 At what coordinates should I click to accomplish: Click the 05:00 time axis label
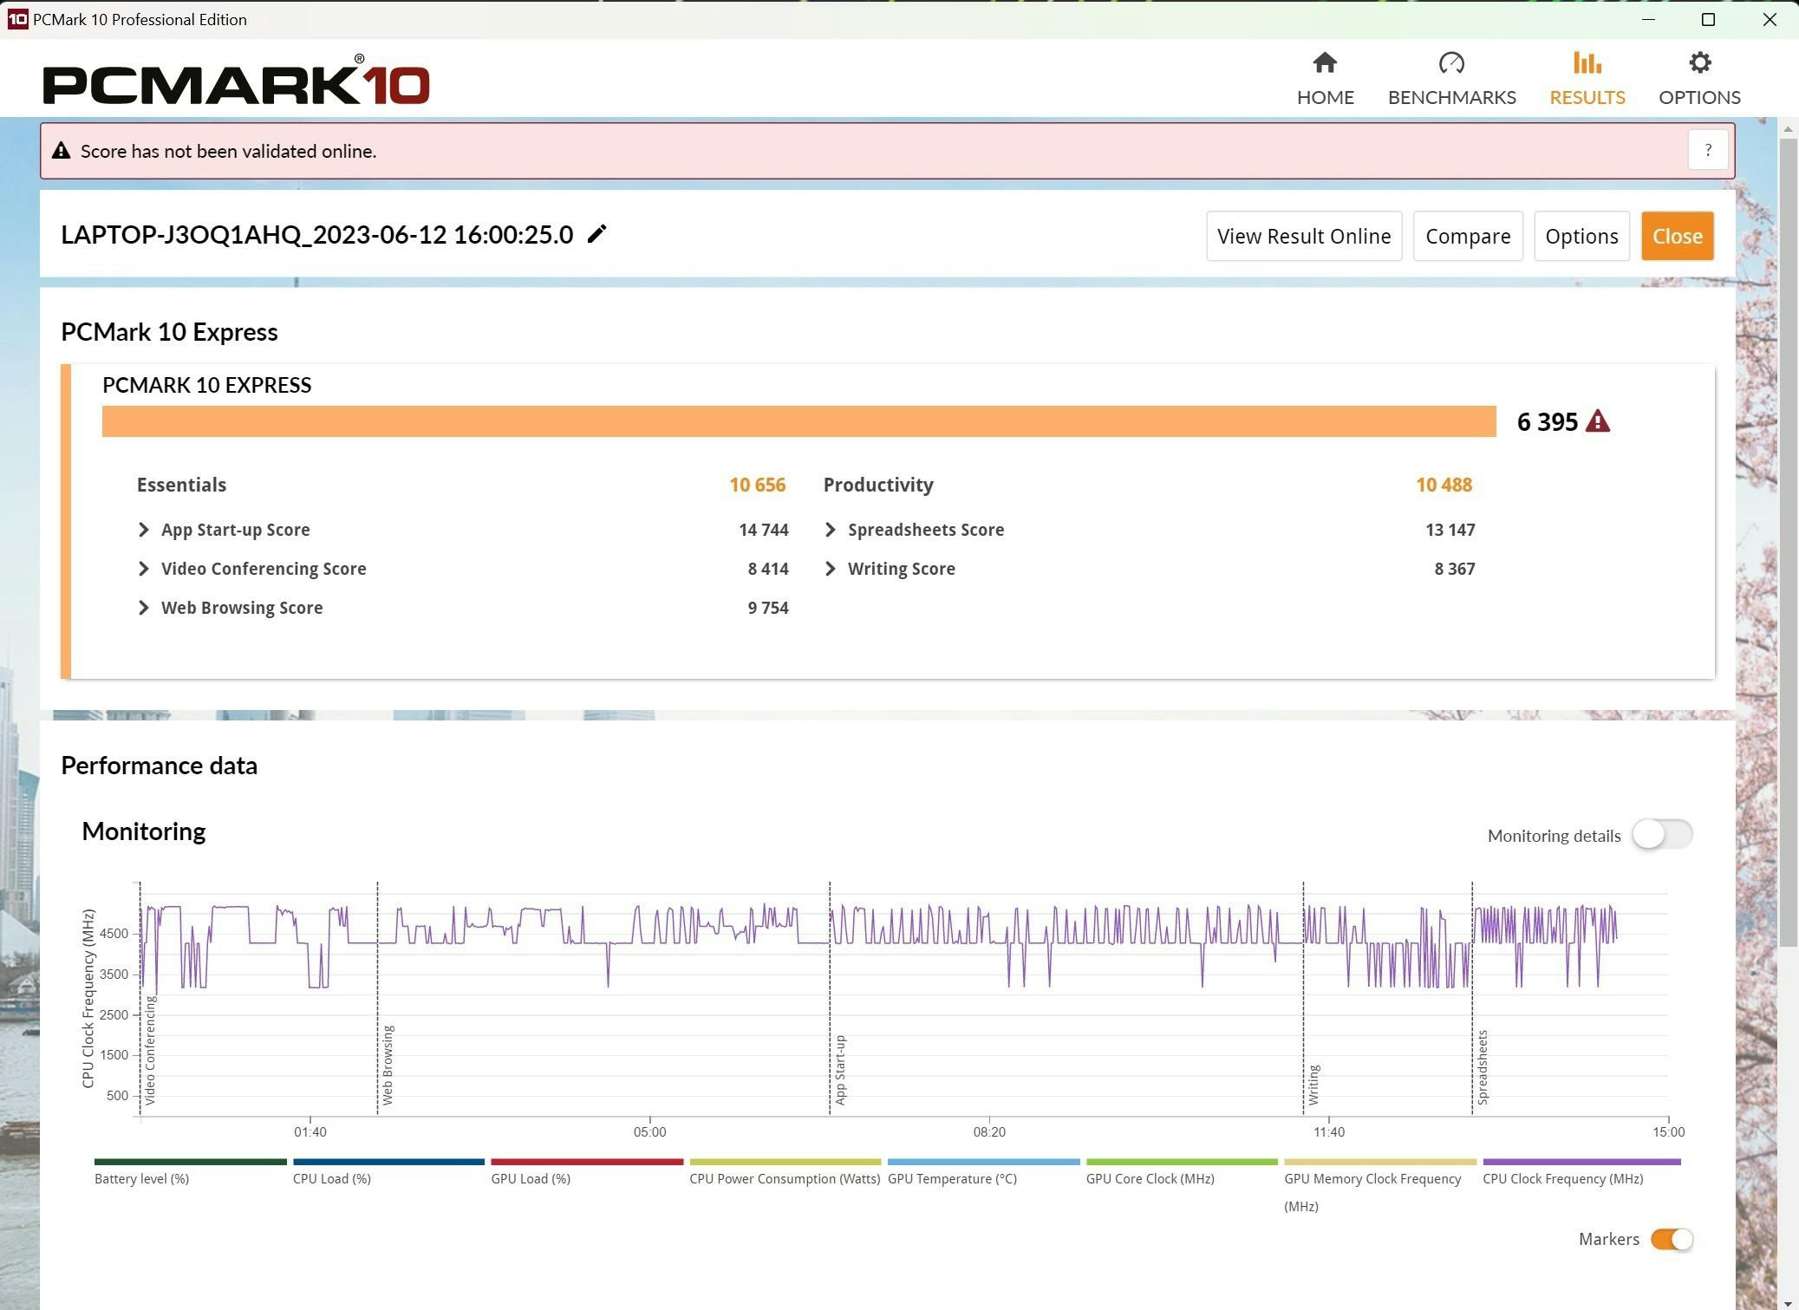pyautogui.click(x=649, y=1131)
